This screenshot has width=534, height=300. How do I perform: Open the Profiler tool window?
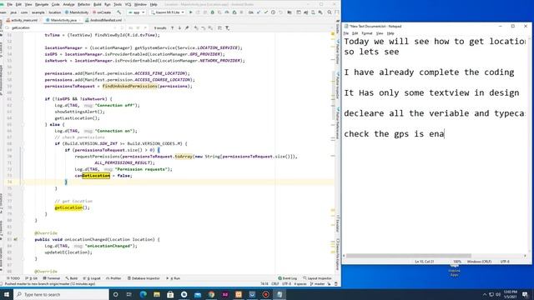point(113,278)
